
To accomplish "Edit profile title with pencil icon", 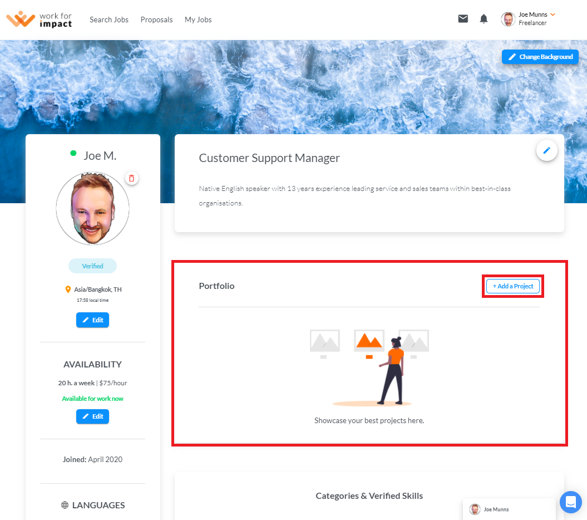I will (547, 150).
